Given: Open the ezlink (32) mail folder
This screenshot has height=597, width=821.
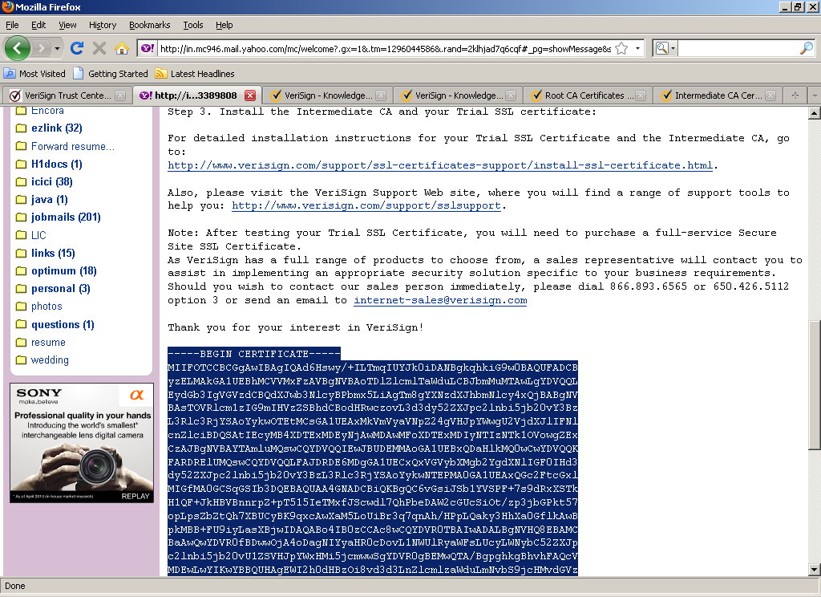Looking at the screenshot, I should 57,128.
